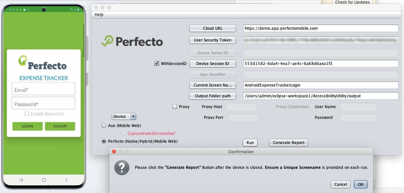
Task: Click OK in Confirmation dialog
Action: pyautogui.click(x=361, y=184)
